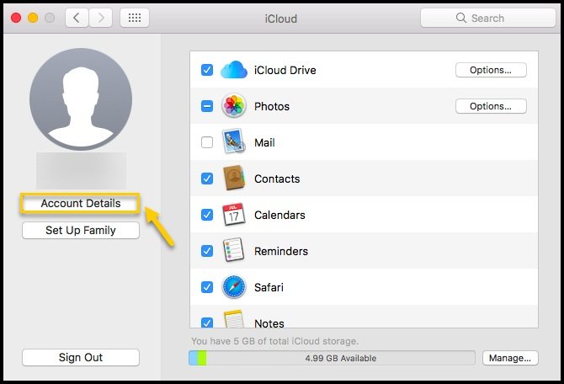Click the 5 GB total iCloud storage text

pos(274,341)
